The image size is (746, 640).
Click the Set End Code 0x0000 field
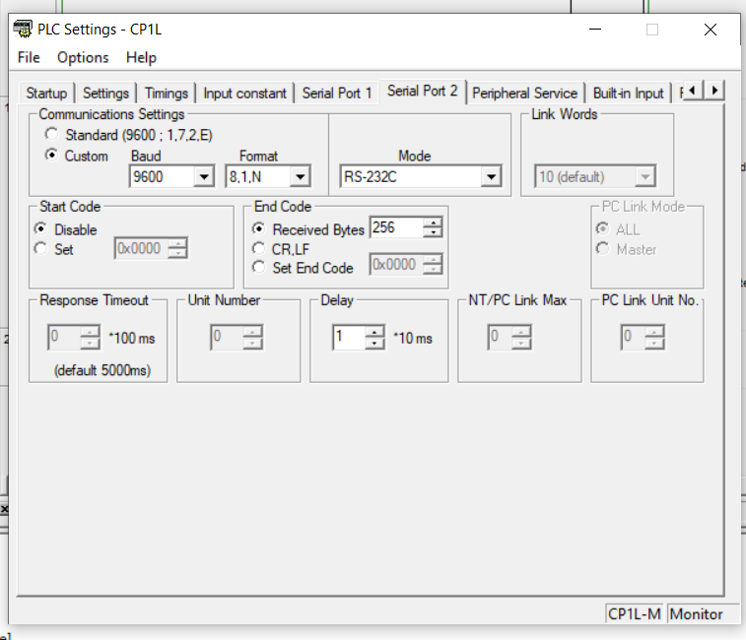(x=396, y=264)
